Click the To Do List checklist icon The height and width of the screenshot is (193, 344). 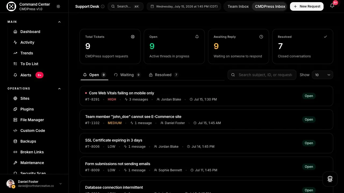tap(15, 64)
